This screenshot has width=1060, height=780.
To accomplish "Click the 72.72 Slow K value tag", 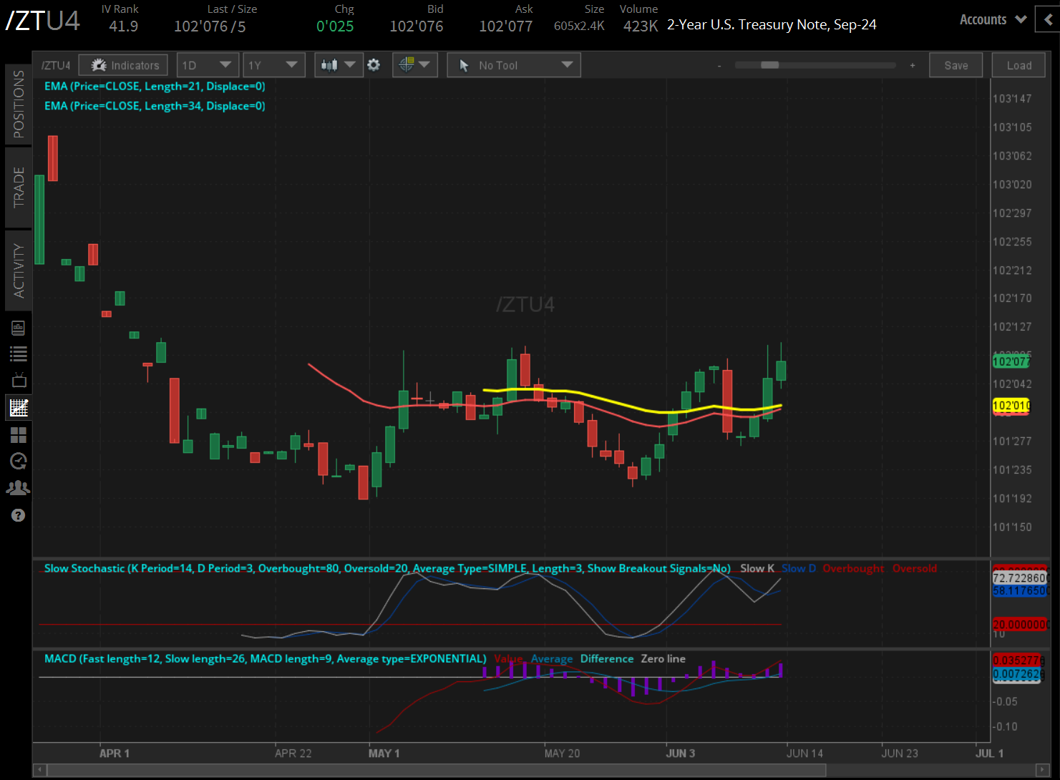I will [x=1020, y=577].
